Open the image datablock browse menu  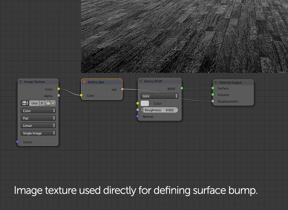(x=25, y=103)
